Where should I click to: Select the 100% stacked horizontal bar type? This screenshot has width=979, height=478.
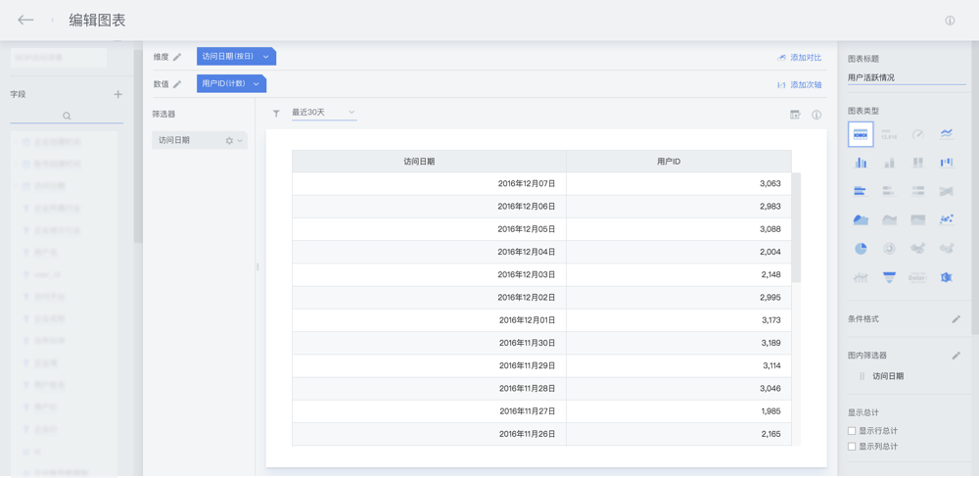[x=917, y=191]
